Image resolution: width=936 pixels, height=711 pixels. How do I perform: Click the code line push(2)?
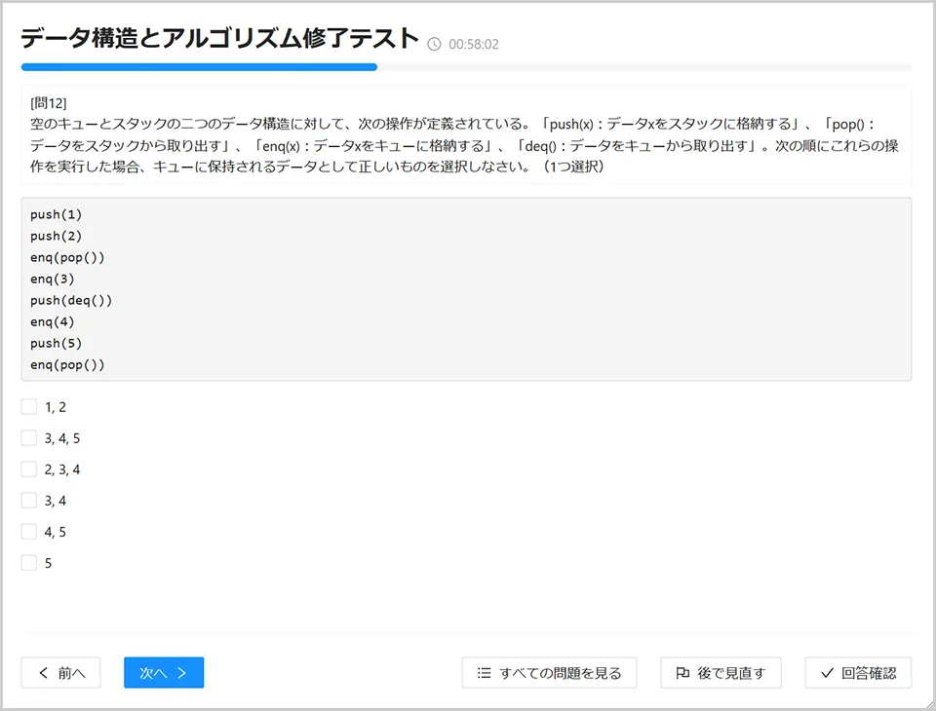(57, 236)
